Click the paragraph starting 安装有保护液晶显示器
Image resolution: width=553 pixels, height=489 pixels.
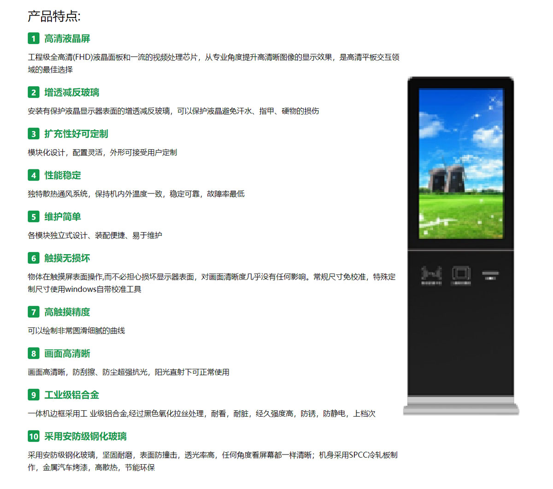pyautogui.click(x=173, y=111)
